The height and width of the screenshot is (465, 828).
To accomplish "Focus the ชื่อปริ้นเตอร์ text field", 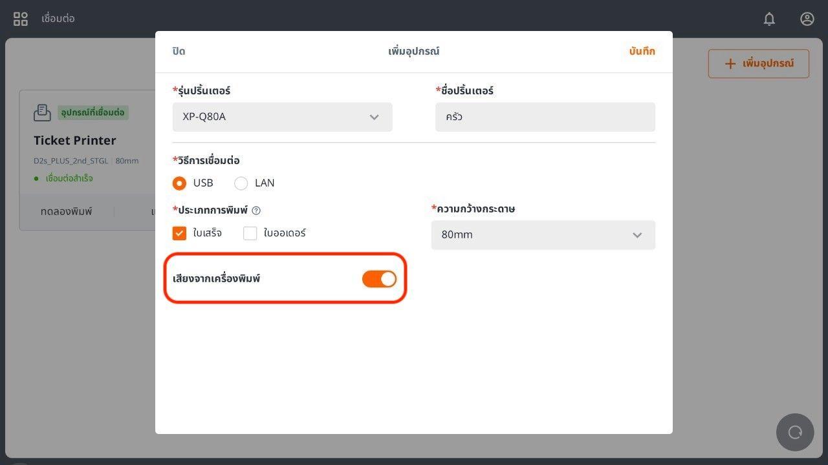I will 545,117.
